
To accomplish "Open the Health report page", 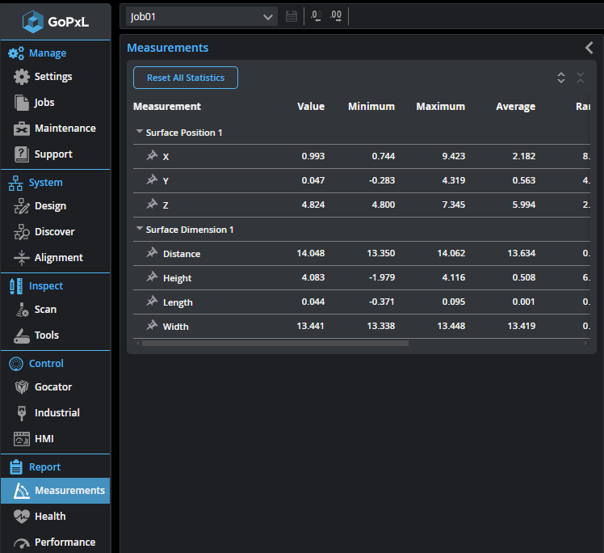I will tap(50, 516).
